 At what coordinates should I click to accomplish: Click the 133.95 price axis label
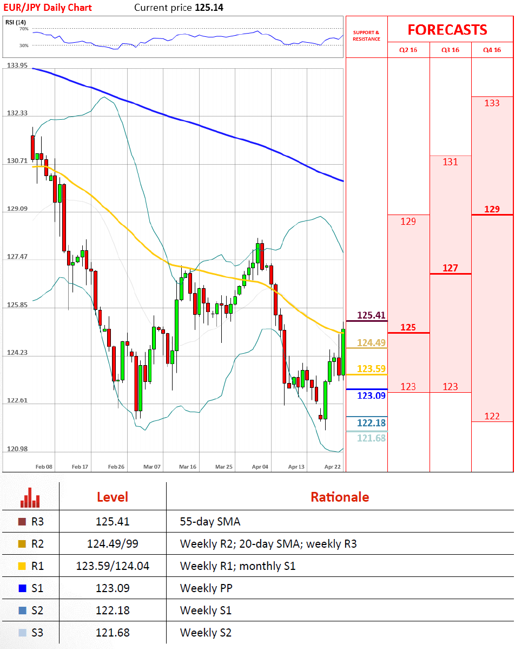[x=17, y=66]
